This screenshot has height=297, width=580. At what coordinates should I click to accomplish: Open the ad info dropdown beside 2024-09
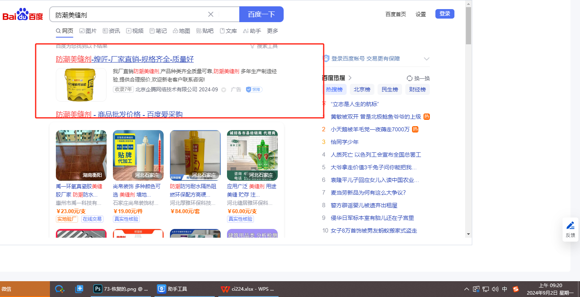[223, 90]
